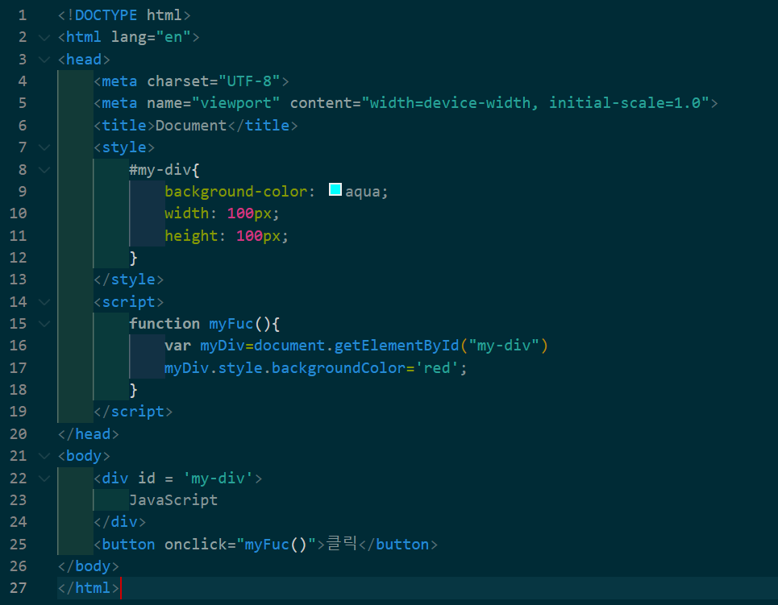Viewport: 778px width, 605px height.
Task: Click line number 27 in the gutter
Action: coord(19,588)
